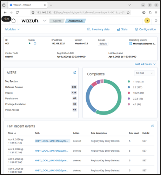The image size is (161, 175).
Task: Open the PCI DSS compliance dropdown
Action: coord(144,73)
